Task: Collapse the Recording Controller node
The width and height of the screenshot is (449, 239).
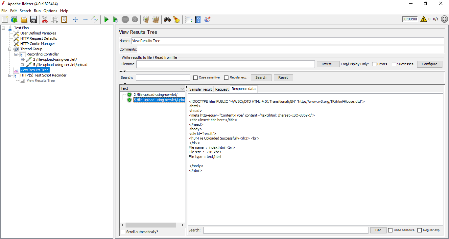Action: pos(16,54)
